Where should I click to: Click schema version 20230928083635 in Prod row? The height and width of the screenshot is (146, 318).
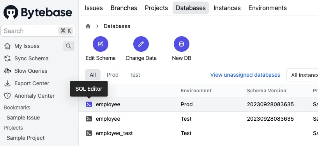270,104
